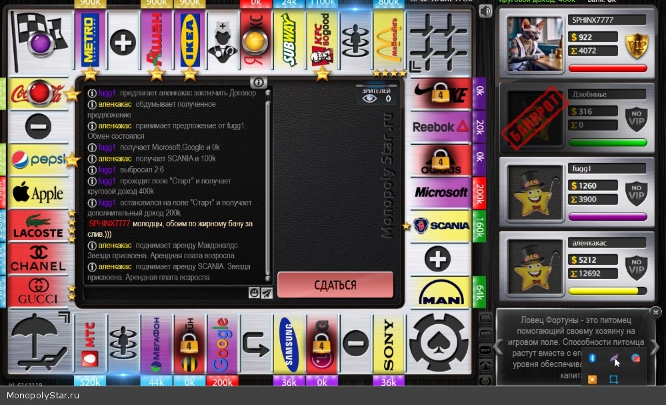Image resolution: width=666 pixels, height=405 pixels.
Task: Click the minus cell left of SONY
Action: pos(355,344)
